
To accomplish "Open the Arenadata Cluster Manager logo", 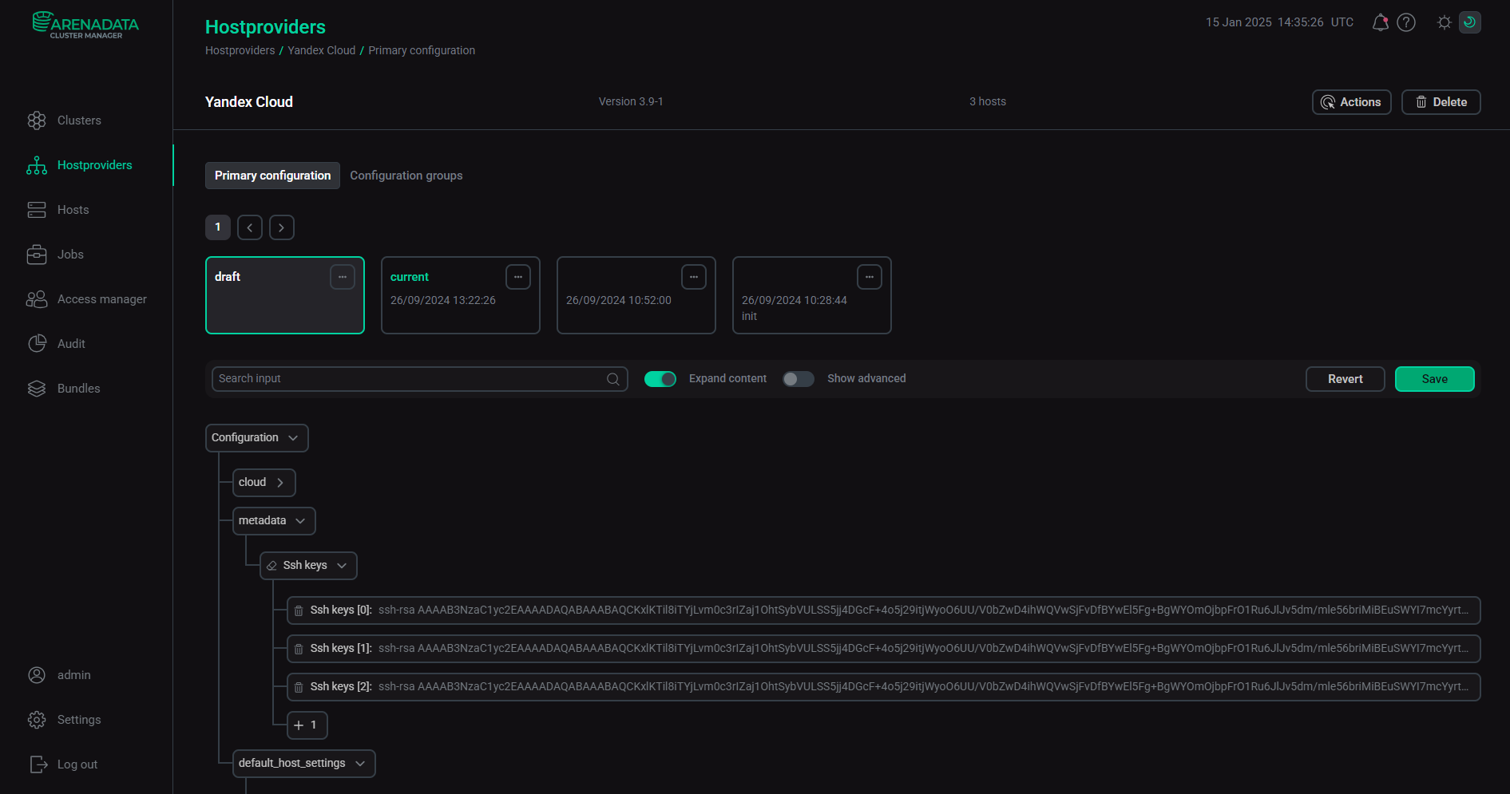I will [x=85, y=25].
